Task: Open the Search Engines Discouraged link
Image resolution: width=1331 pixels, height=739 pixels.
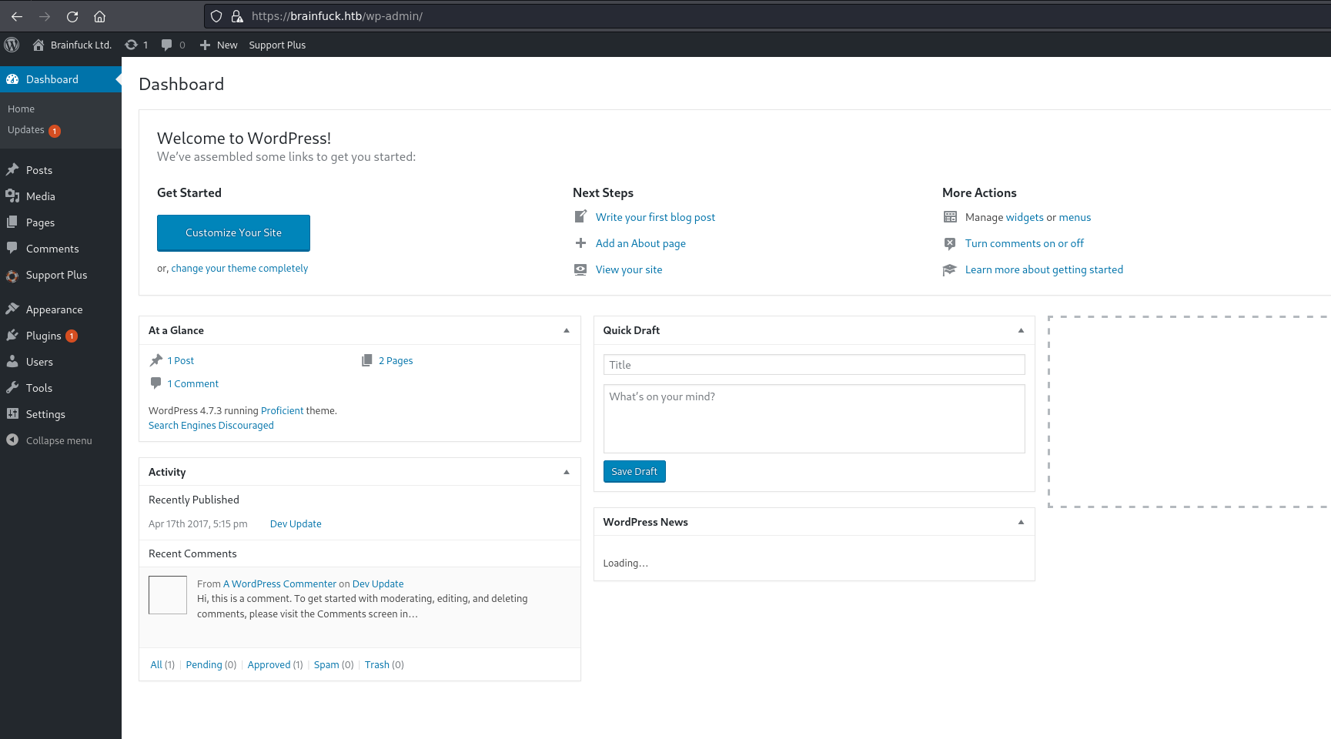Action: point(211,425)
